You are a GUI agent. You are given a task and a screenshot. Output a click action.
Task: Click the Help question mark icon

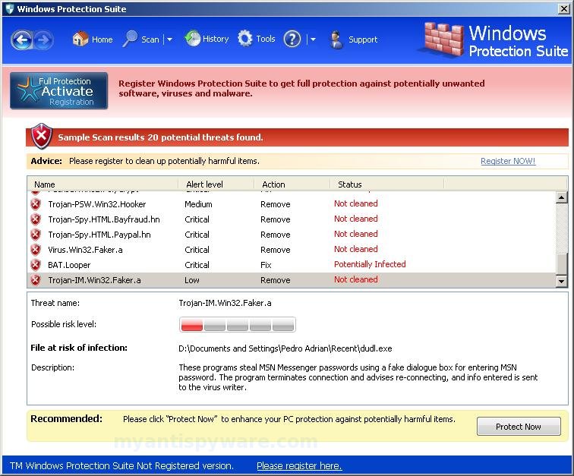tap(292, 39)
